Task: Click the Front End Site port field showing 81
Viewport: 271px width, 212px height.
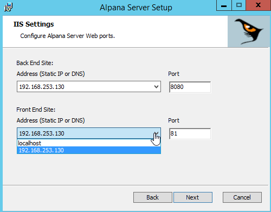Action: click(190, 133)
